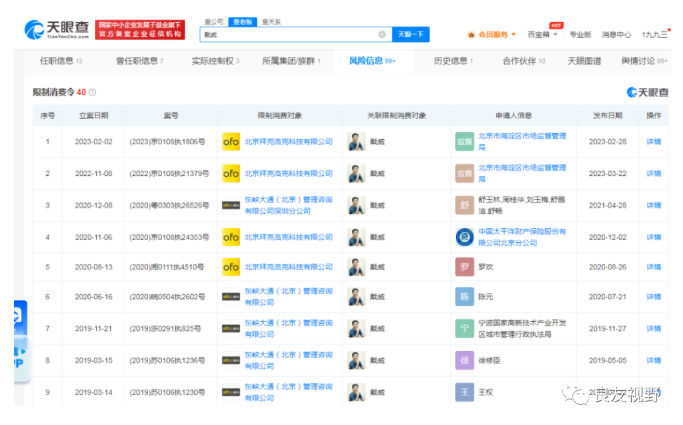
Task: Click the purple 徐 applicant icon
Action: point(465,360)
